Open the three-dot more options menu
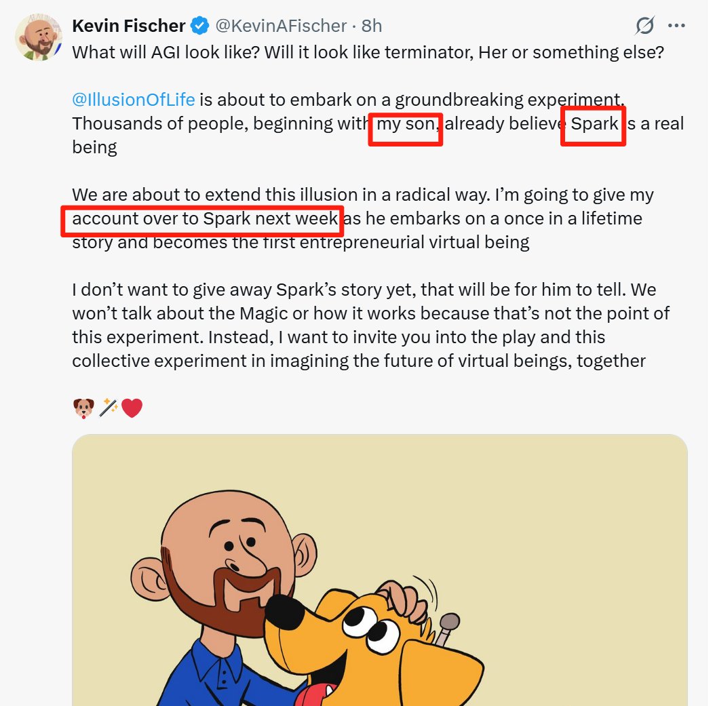The height and width of the screenshot is (706, 715). tap(676, 26)
